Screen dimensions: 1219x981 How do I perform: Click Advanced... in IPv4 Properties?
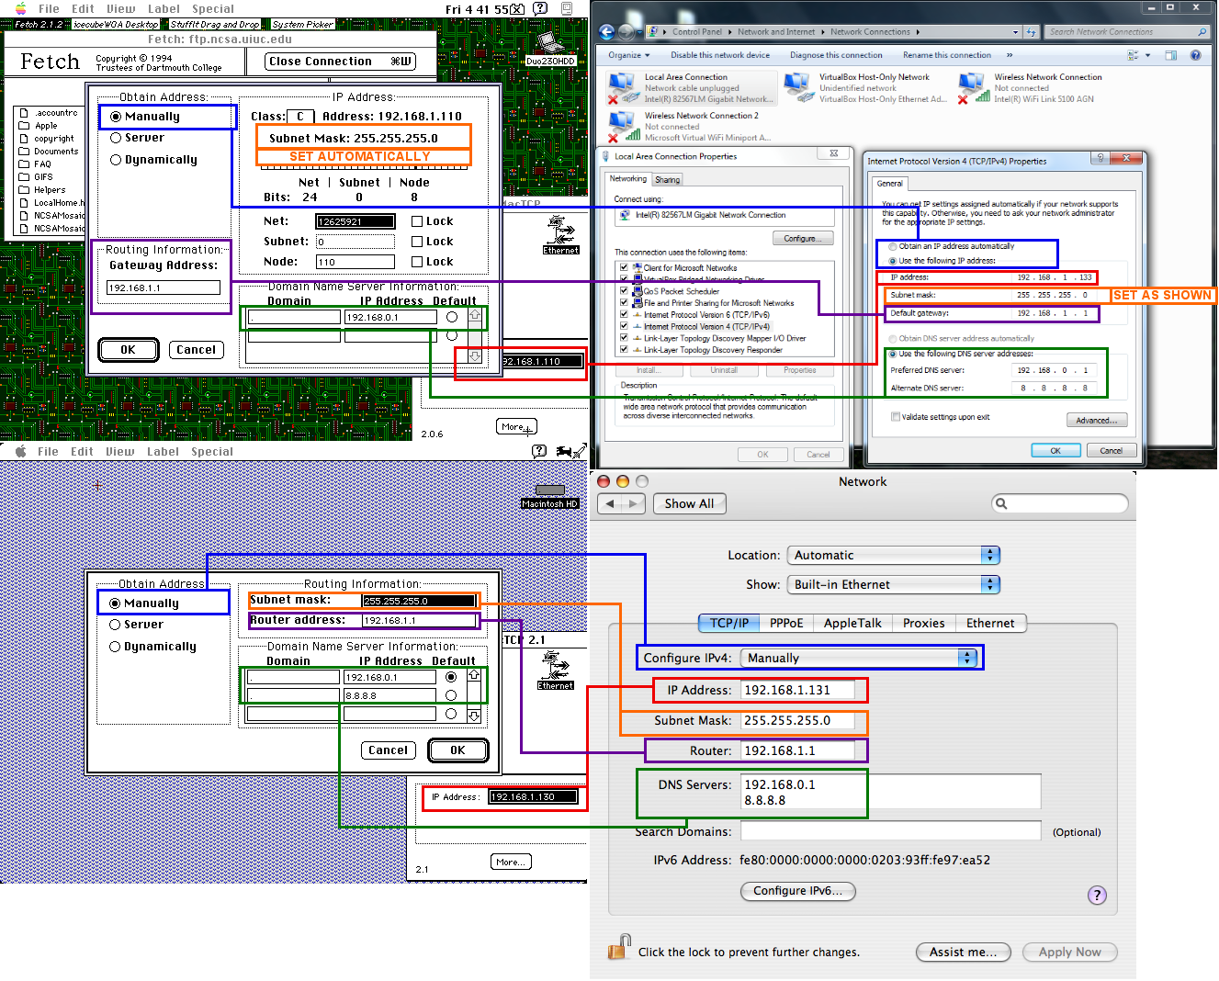pos(1097,420)
